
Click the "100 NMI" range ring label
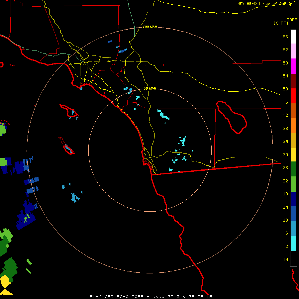[150, 27]
